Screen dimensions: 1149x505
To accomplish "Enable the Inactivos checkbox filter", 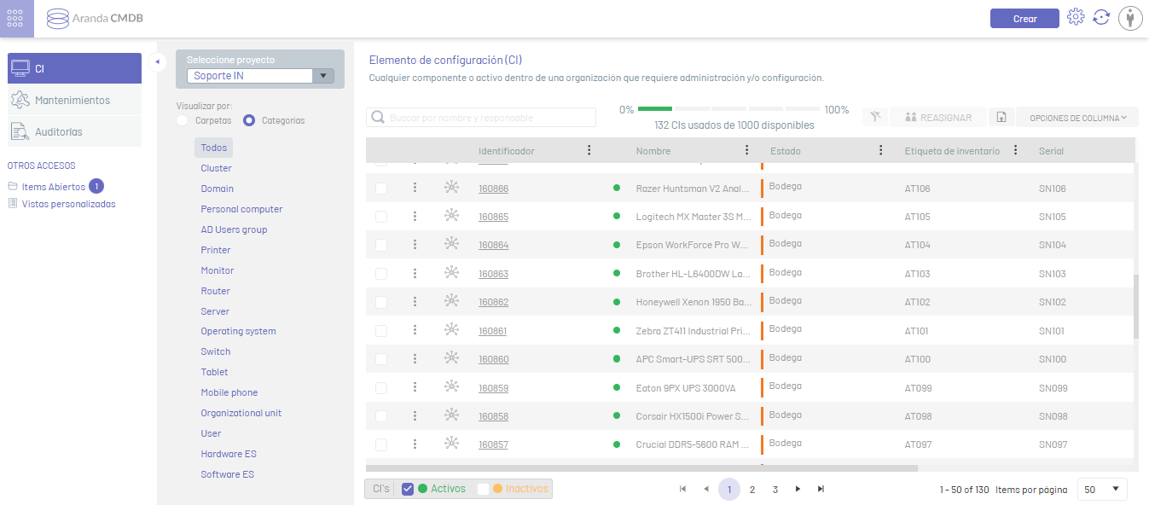I will 484,489.
